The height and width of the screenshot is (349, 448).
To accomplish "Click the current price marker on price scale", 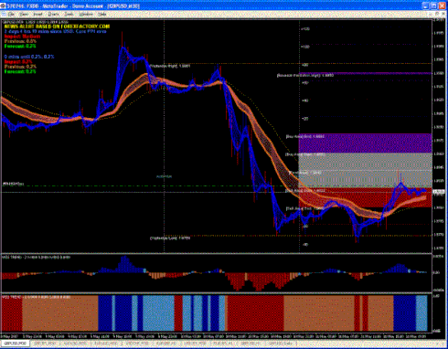I will [x=439, y=192].
